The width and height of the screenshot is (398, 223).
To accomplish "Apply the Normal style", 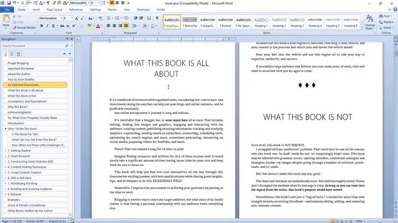I will pos(225,22).
